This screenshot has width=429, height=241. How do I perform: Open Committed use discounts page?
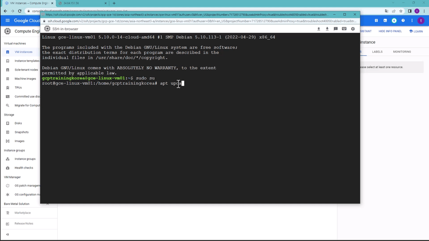point(27,96)
